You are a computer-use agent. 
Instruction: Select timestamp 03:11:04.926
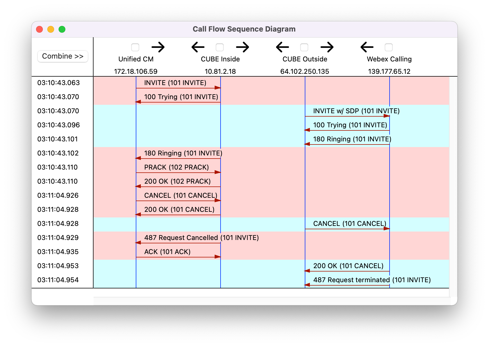pyautogui.click(x=58, y=195)
